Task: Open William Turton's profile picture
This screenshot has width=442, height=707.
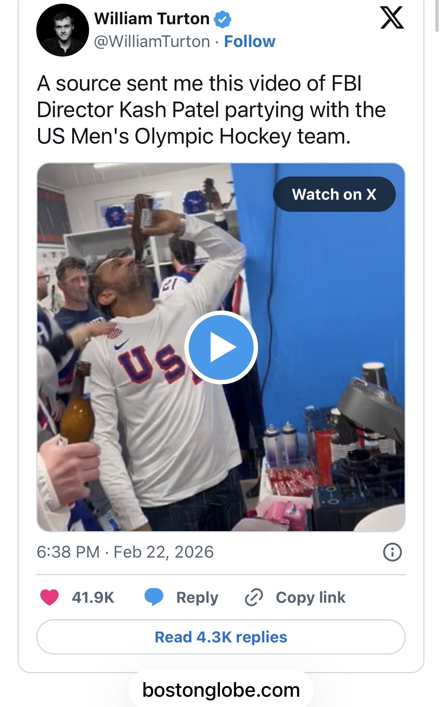Action: click(x=63, y=30)
